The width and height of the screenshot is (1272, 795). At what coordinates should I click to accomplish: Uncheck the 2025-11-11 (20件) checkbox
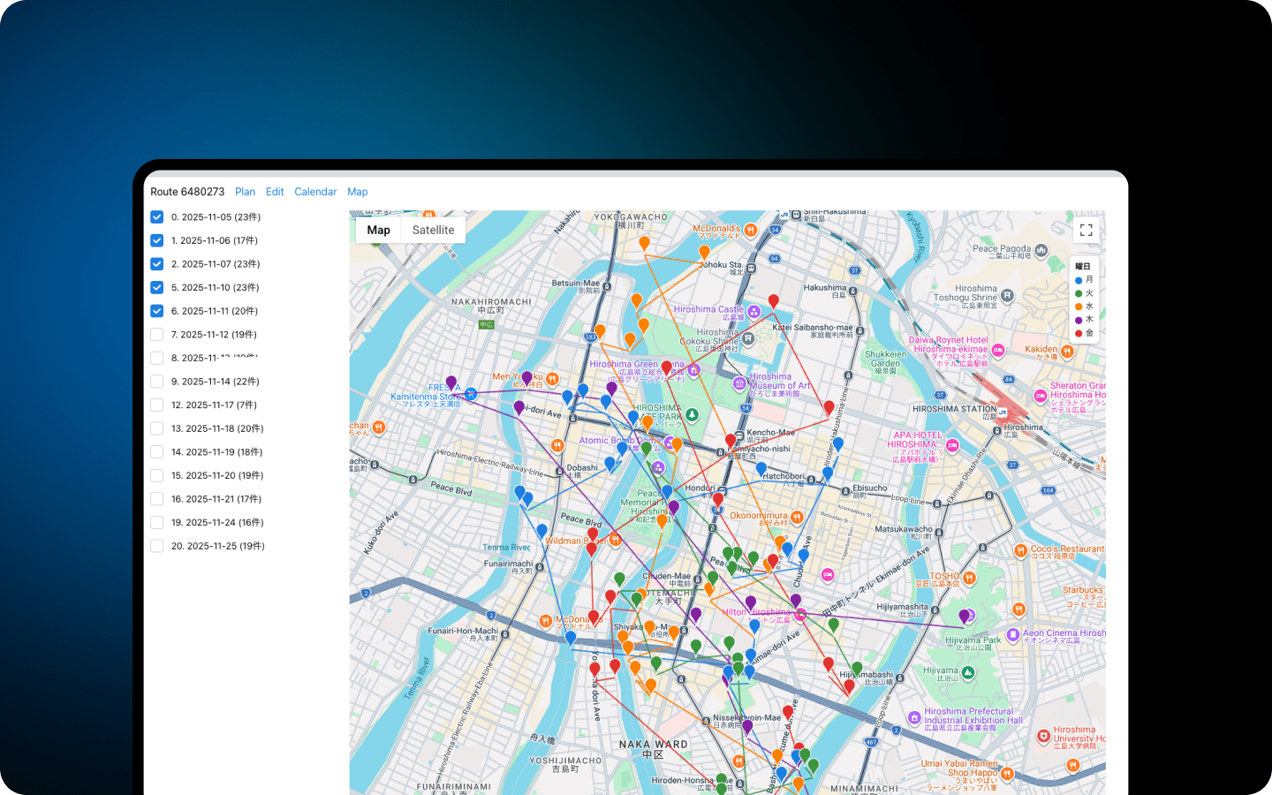pyautogui.click(x=156, y=311)
